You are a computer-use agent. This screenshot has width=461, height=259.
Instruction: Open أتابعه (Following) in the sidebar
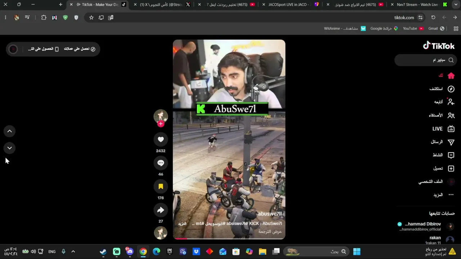click(444, 102)
